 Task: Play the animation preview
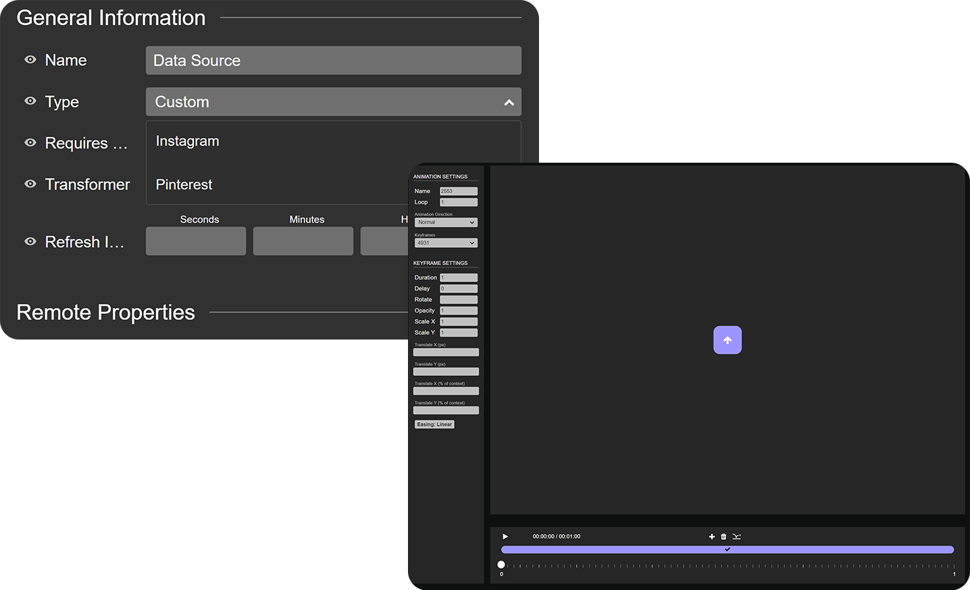tap(505, 536)
